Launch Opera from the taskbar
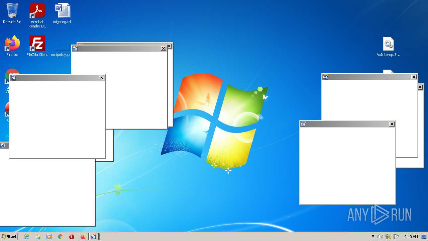This screenshot has width=428, height=241. [72, 237]
